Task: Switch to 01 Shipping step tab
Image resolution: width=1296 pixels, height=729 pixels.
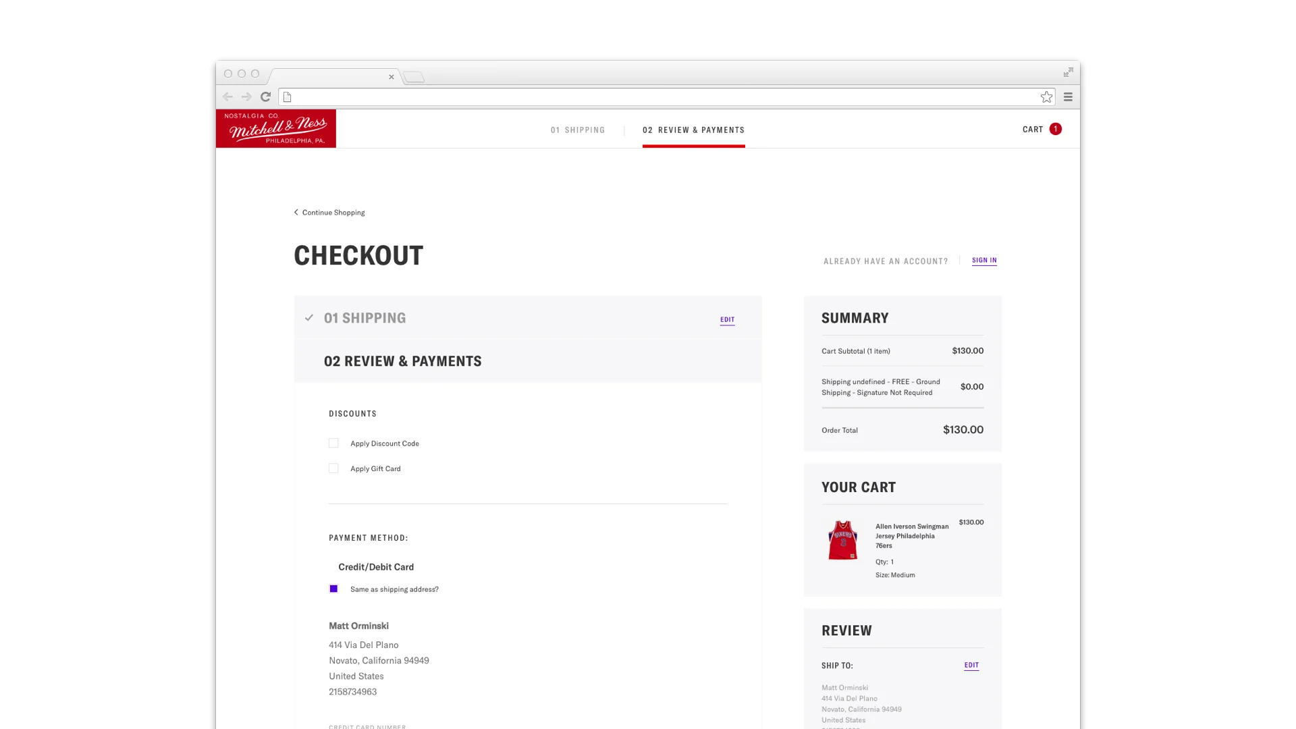Action: click(578, 130)
